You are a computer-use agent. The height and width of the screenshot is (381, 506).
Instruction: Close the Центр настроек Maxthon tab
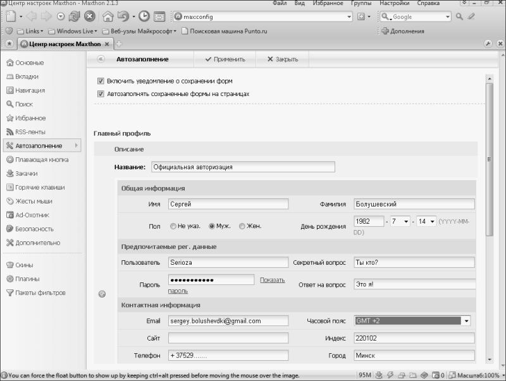[107, 44]
